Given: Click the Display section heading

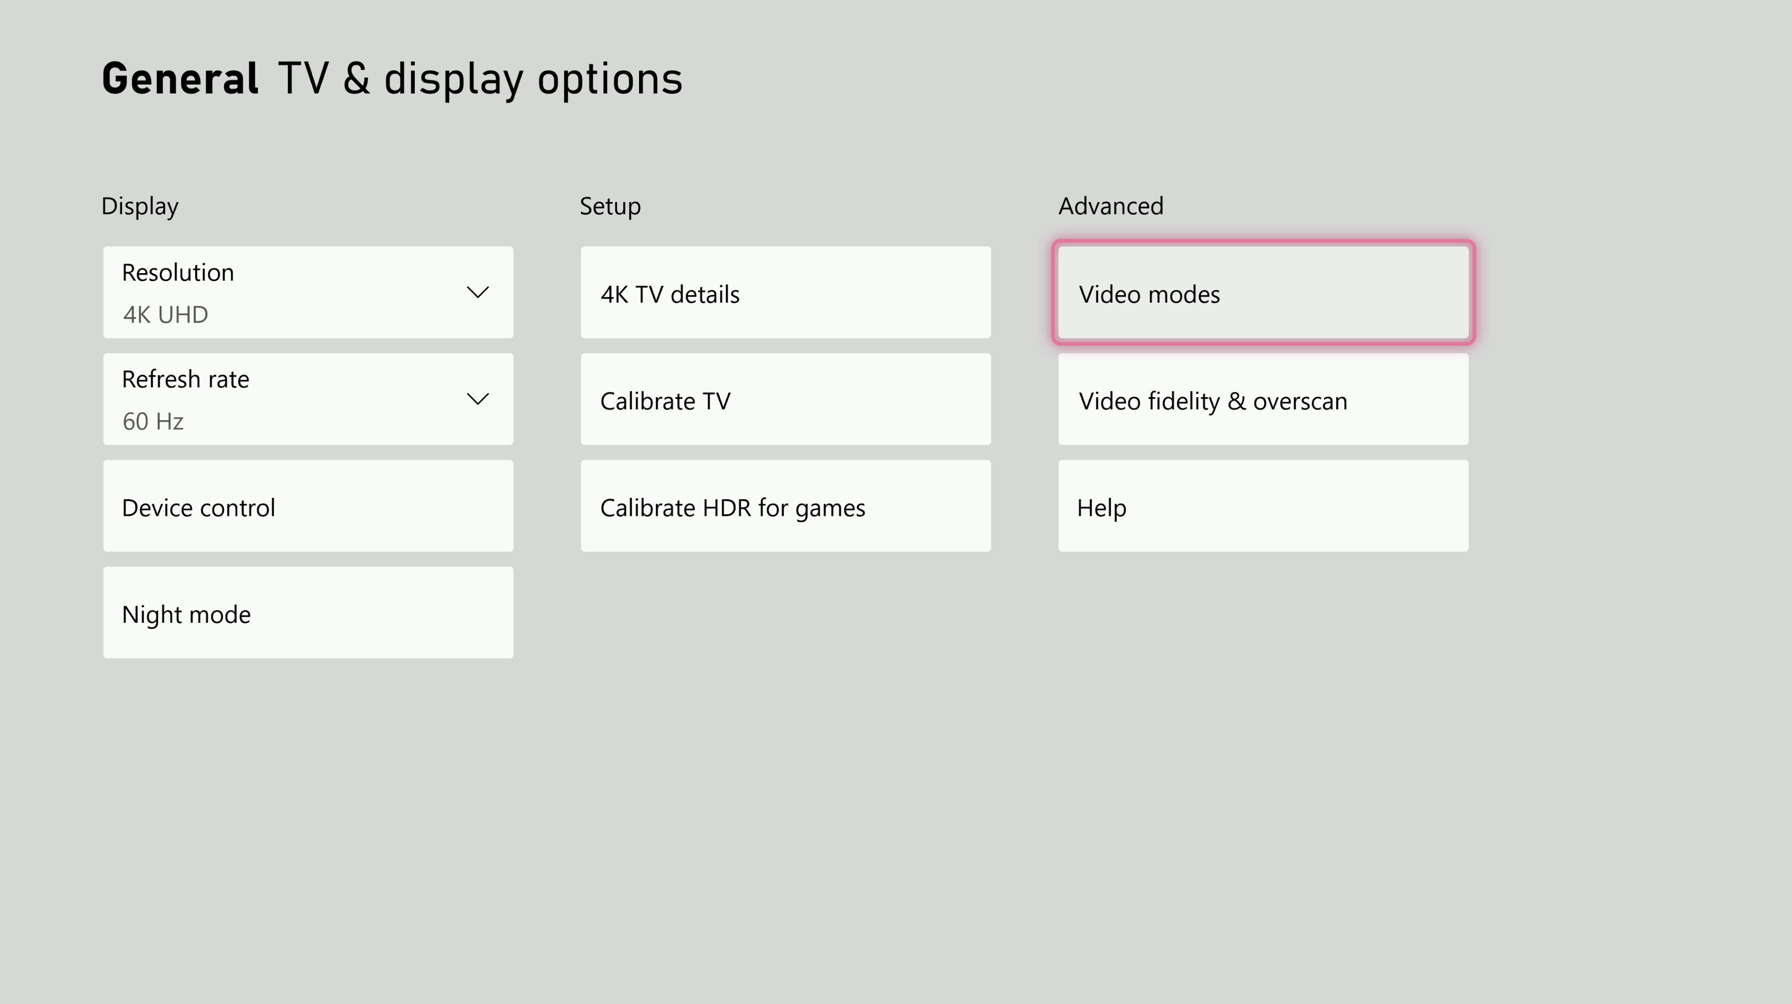Looking at the screenshot, I should [x=139, y=205].
